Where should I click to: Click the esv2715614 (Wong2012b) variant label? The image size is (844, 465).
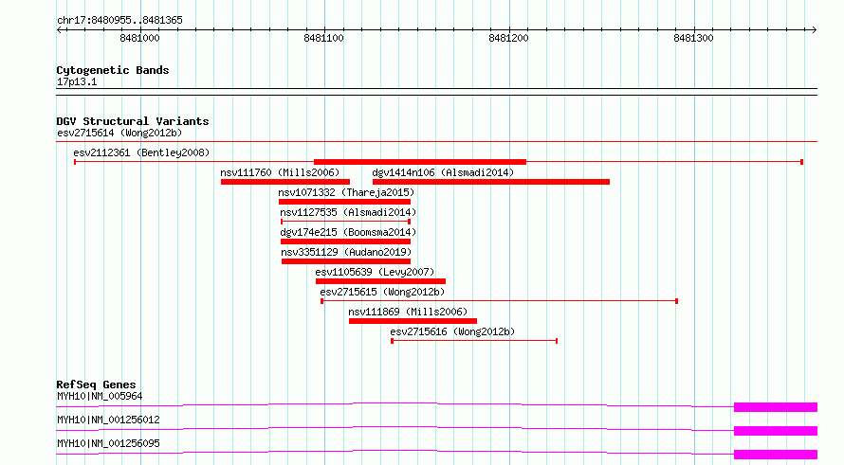(x=119, y=133)
